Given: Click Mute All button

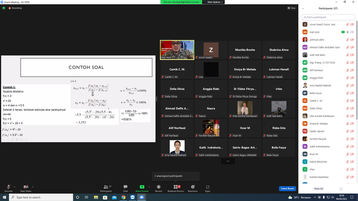Looking at the screenshot, I should coord(318,189).
